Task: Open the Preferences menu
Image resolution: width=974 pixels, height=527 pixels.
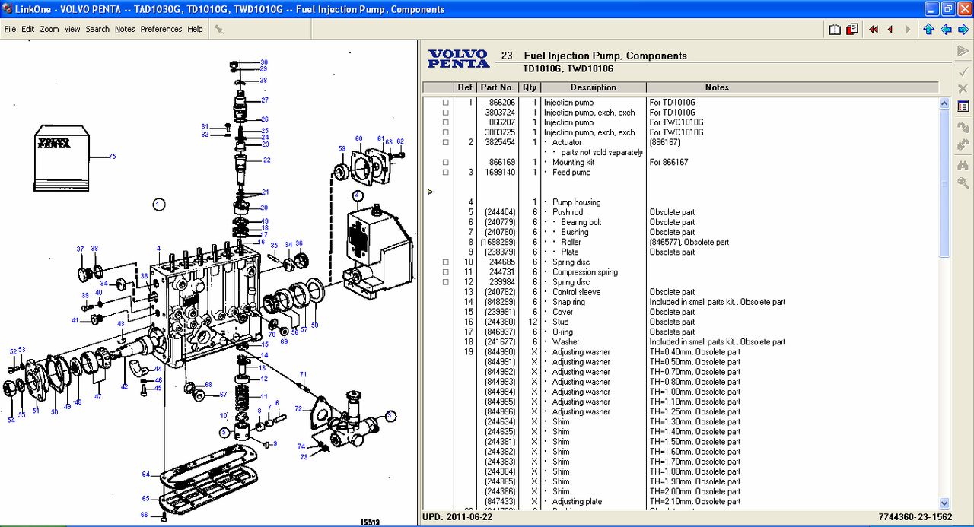Action: (x=161, y=29)
